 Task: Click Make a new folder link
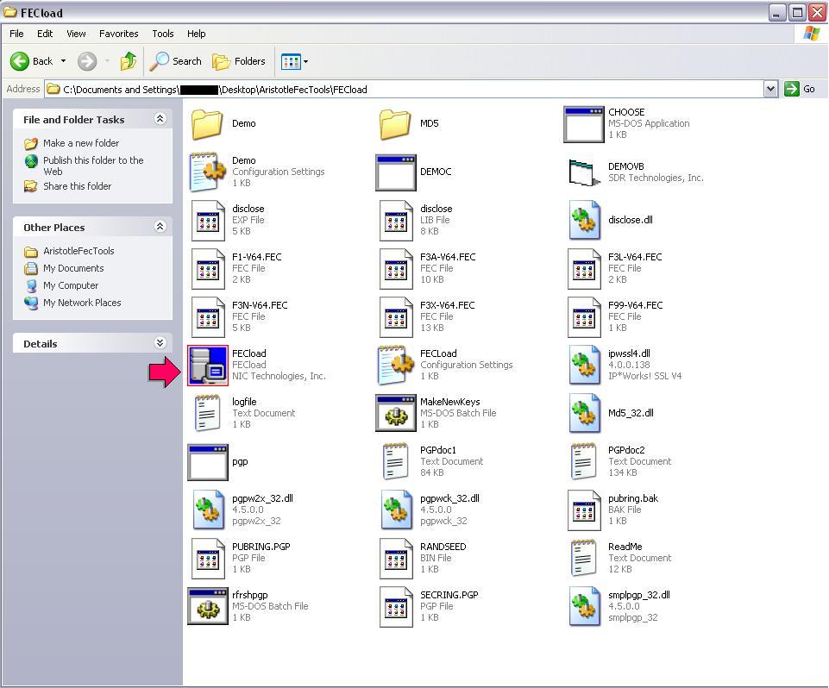(81, 143)
